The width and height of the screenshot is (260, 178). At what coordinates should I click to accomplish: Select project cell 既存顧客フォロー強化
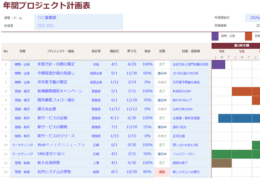pyautogui.click(x=61, y=100)
